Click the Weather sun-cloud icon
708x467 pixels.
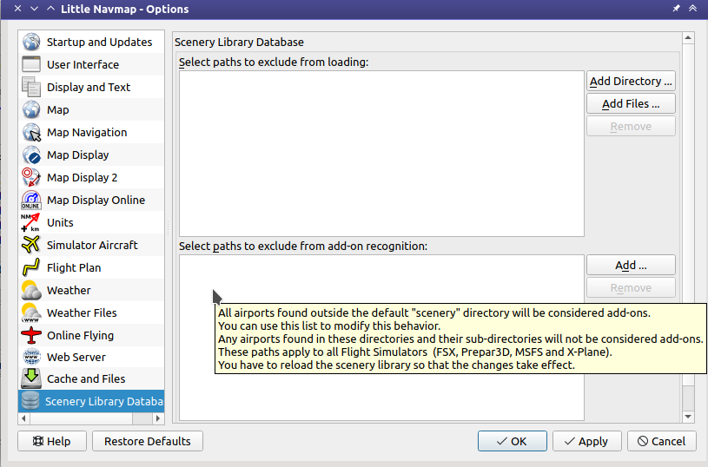[x=30, y=290]
